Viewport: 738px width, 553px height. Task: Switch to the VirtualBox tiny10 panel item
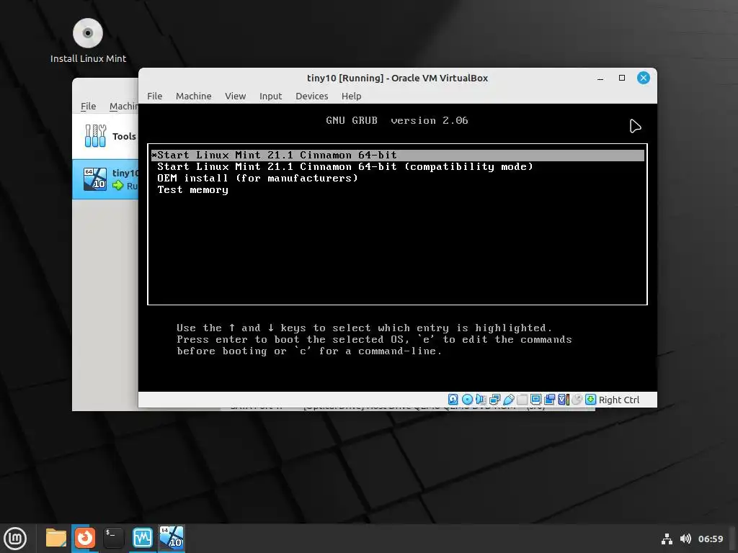171,538
